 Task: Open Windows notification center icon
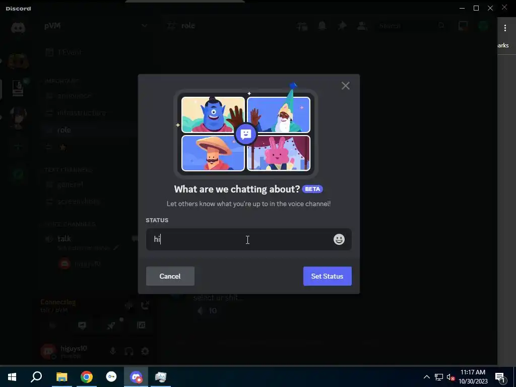[x=500, y=377]
